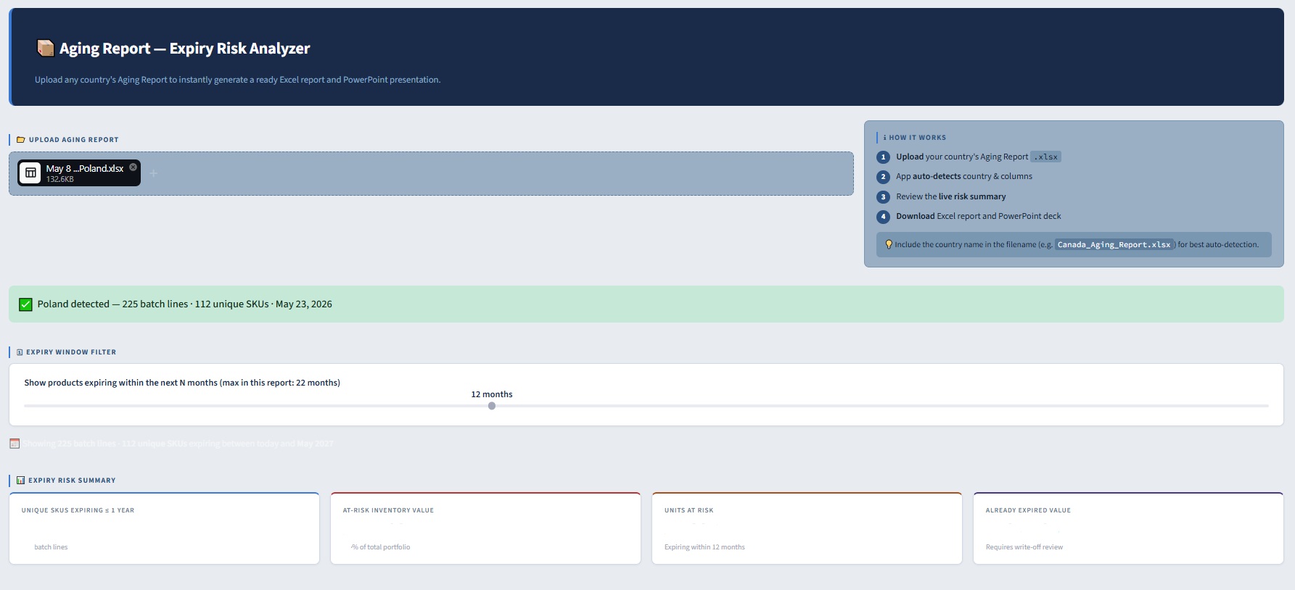1295x590 pixels.
Task: Click the file upload drop zone
Action: 431,173
